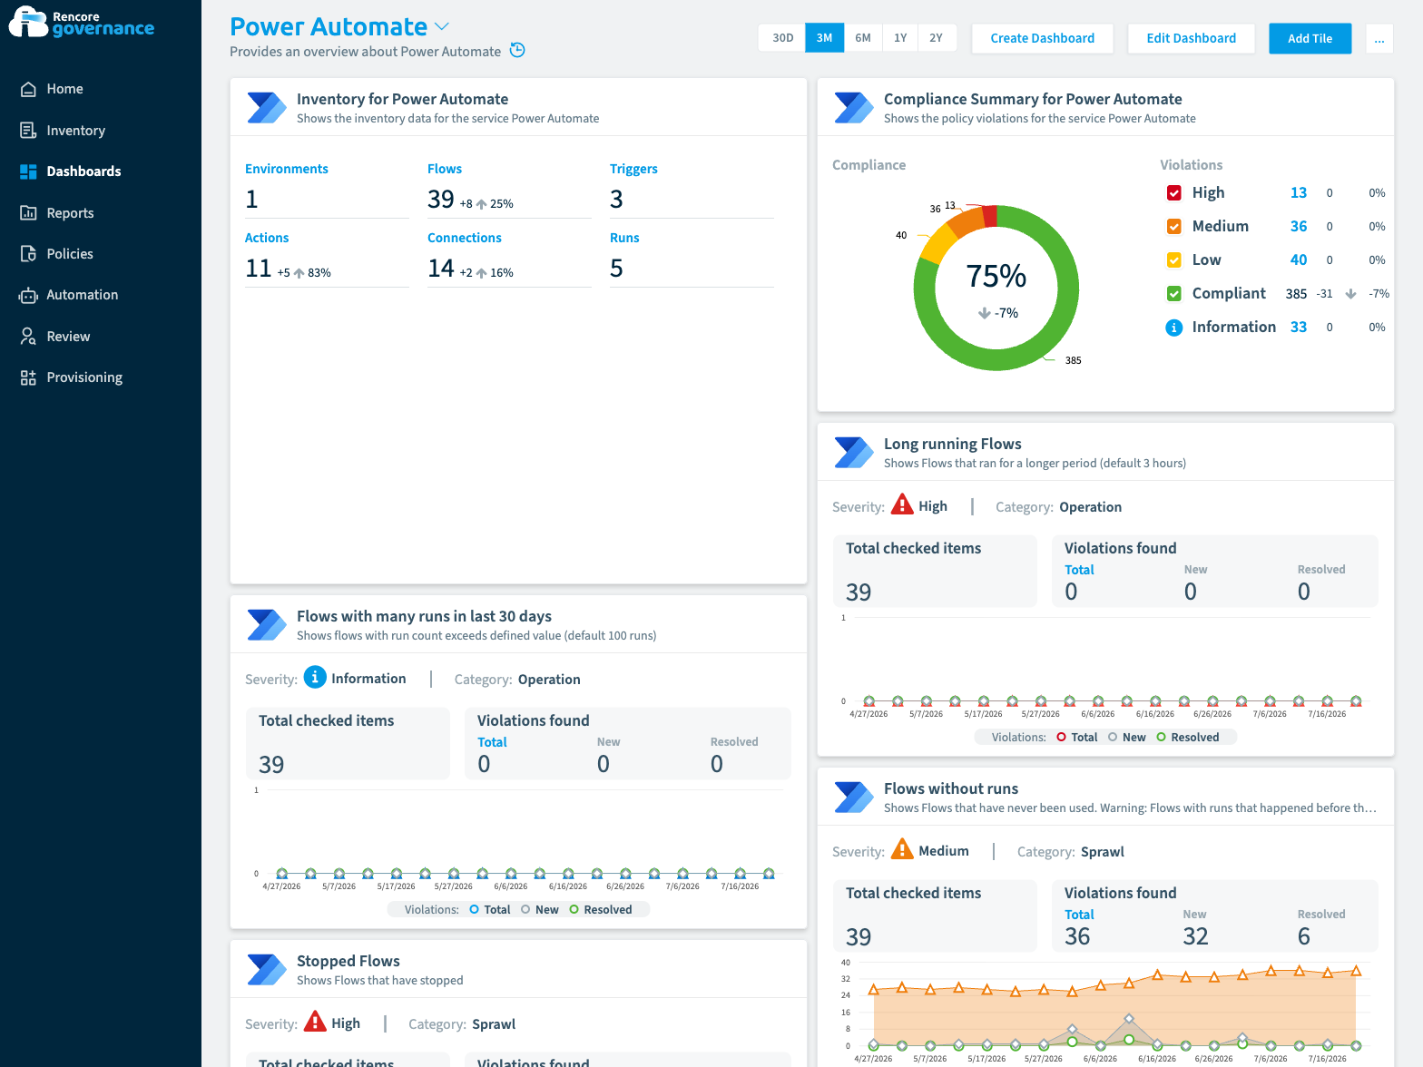Select the 1Y time range
This screenshot has height=1067, width=1423.
pos(900,38)
